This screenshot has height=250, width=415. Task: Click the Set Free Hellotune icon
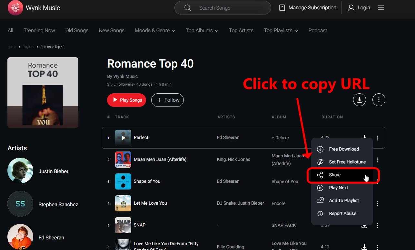320,162
